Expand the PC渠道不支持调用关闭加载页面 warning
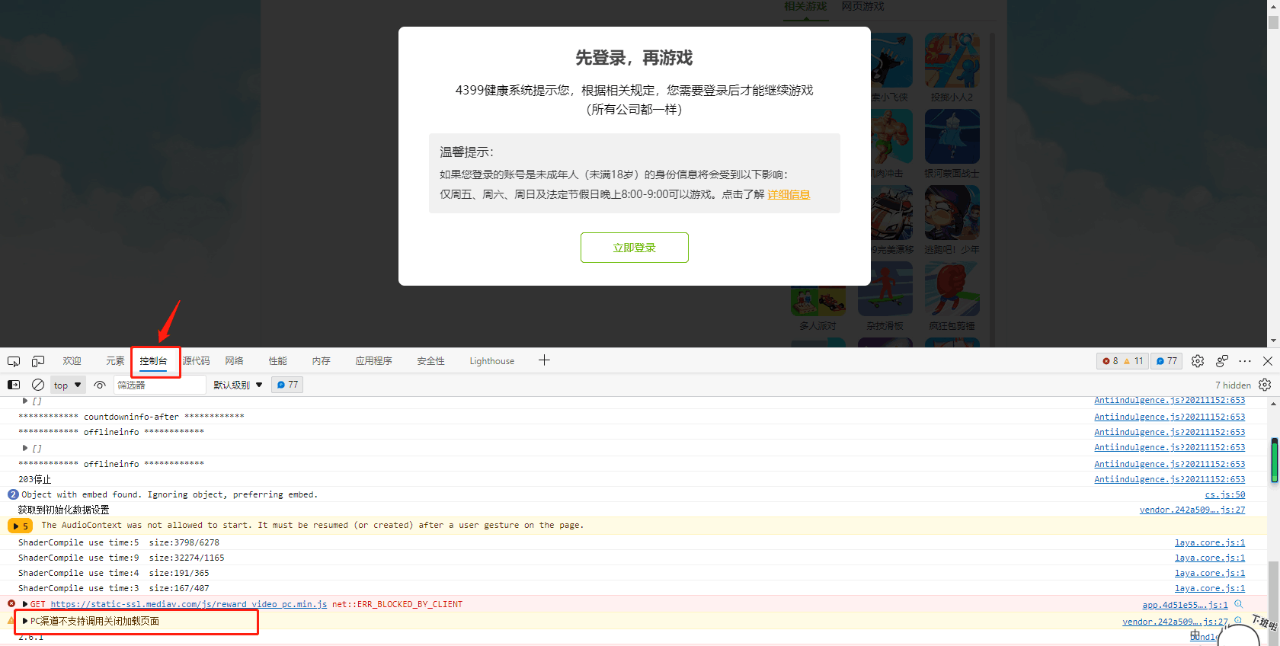The width and height of the screenshot is (1280, 646). click(25, 621)
